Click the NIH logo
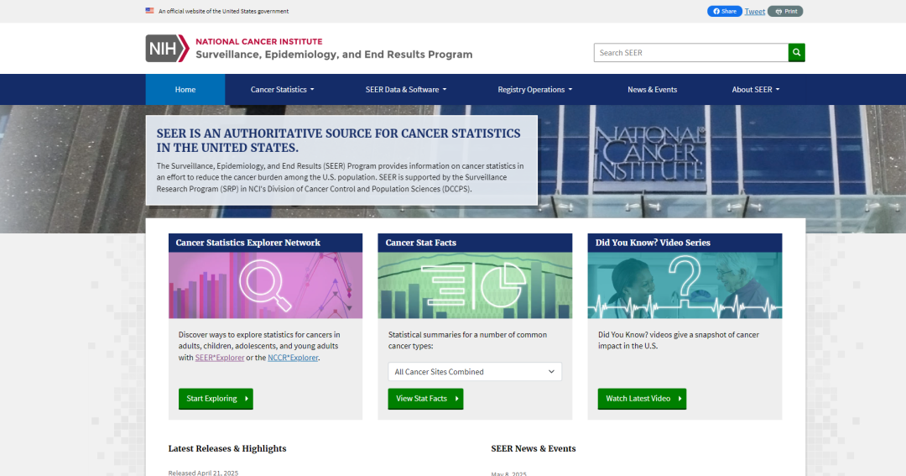The image size is (906, 476). (167, 48)
